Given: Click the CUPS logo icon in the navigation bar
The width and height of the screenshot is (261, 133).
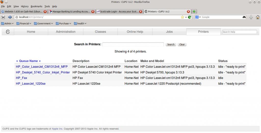Looking at the screenshot, I should (x=8, y=32).
